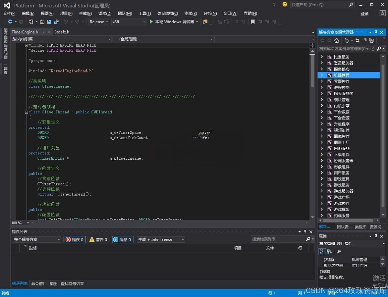
Task: Undo the last action from the toolbar
Action: click(66, 22)
